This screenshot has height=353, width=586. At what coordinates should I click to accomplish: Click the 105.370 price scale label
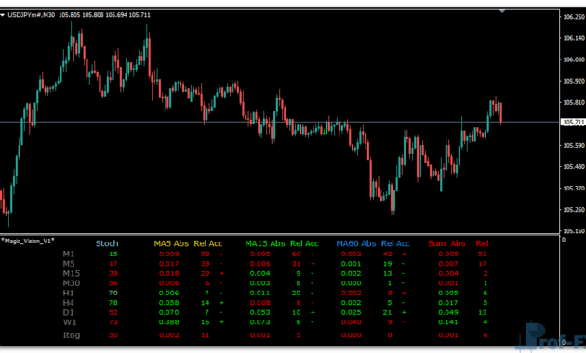(x=574, y=189)
